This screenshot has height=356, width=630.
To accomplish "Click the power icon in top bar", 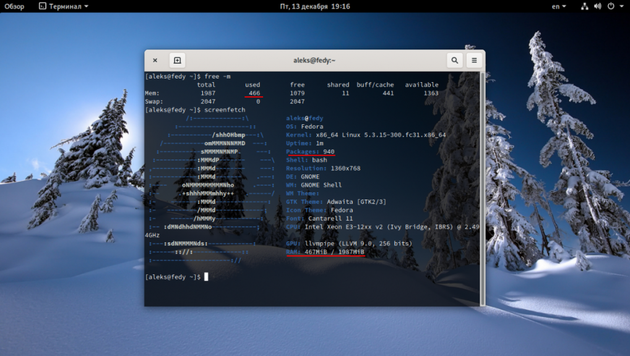I will pos(611,6).
